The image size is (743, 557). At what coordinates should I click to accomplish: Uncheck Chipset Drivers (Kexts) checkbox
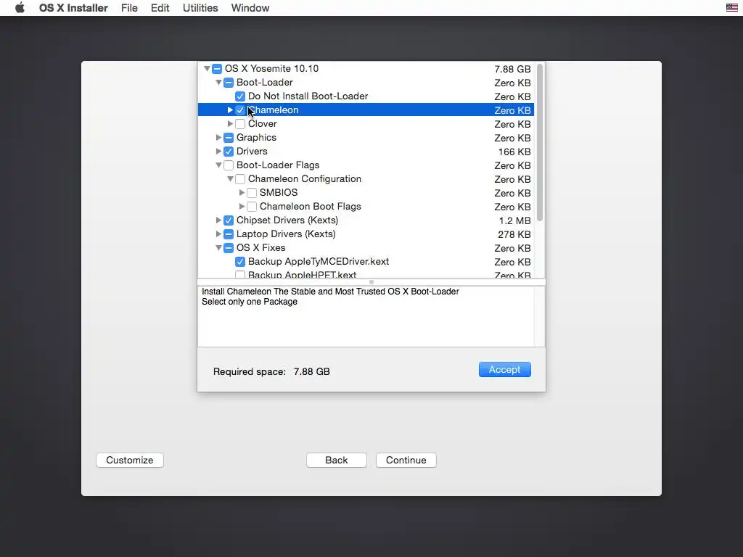(x=229, y=220)
